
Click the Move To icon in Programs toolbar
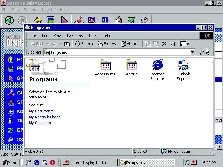[148, 44]
